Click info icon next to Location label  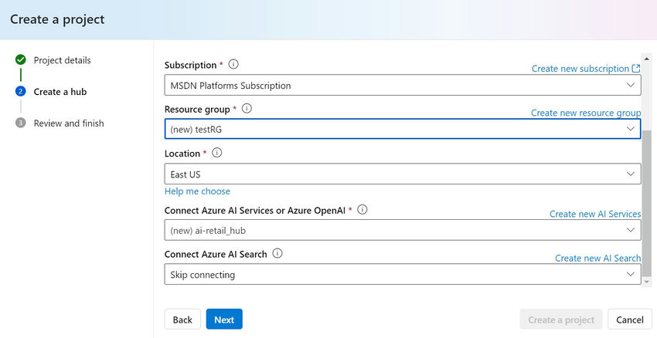pos(217,153)
